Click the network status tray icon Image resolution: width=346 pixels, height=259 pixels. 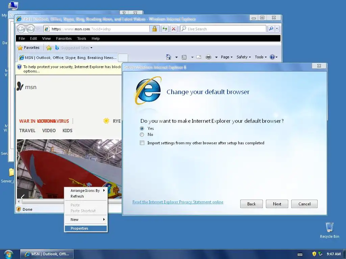click(x=320, y=254)
